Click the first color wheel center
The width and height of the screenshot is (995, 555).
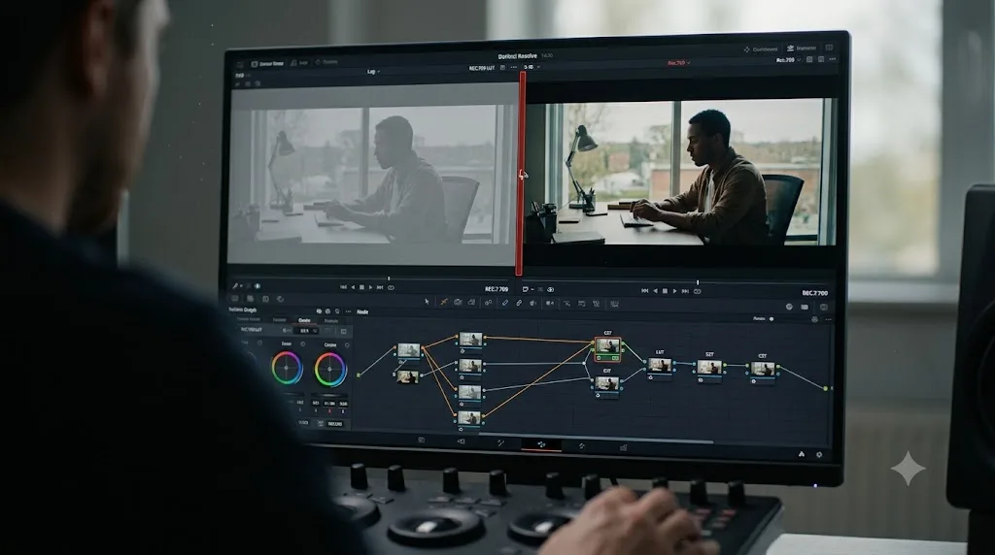[x=287, y=368]
